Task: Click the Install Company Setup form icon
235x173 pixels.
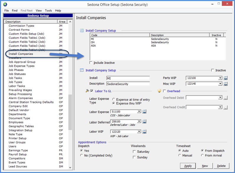Action: pos(82,70)
